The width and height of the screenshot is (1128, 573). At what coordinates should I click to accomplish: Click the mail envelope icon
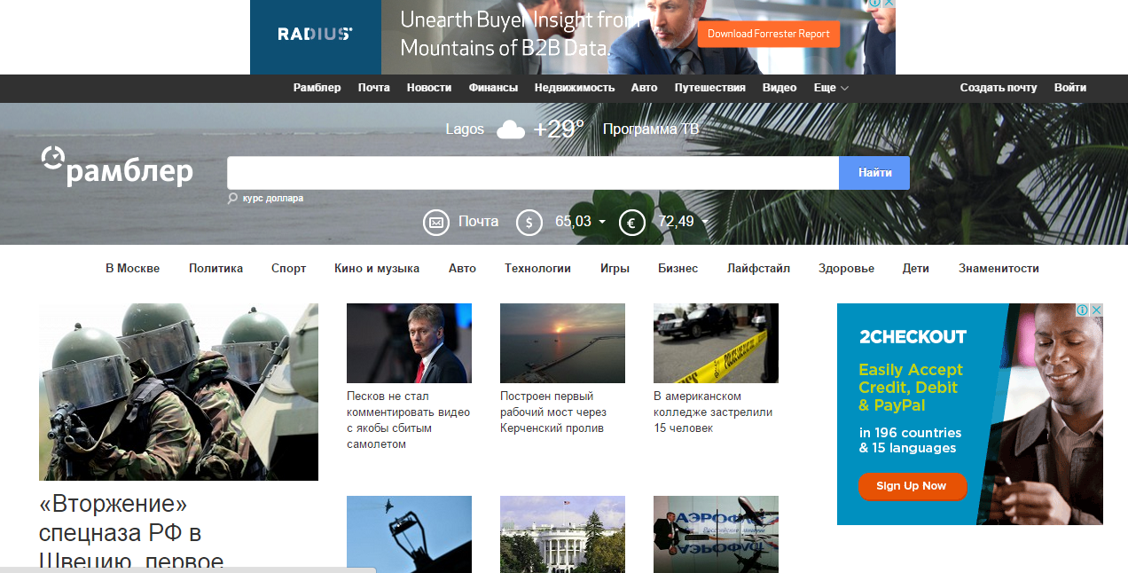click(435, 222)
